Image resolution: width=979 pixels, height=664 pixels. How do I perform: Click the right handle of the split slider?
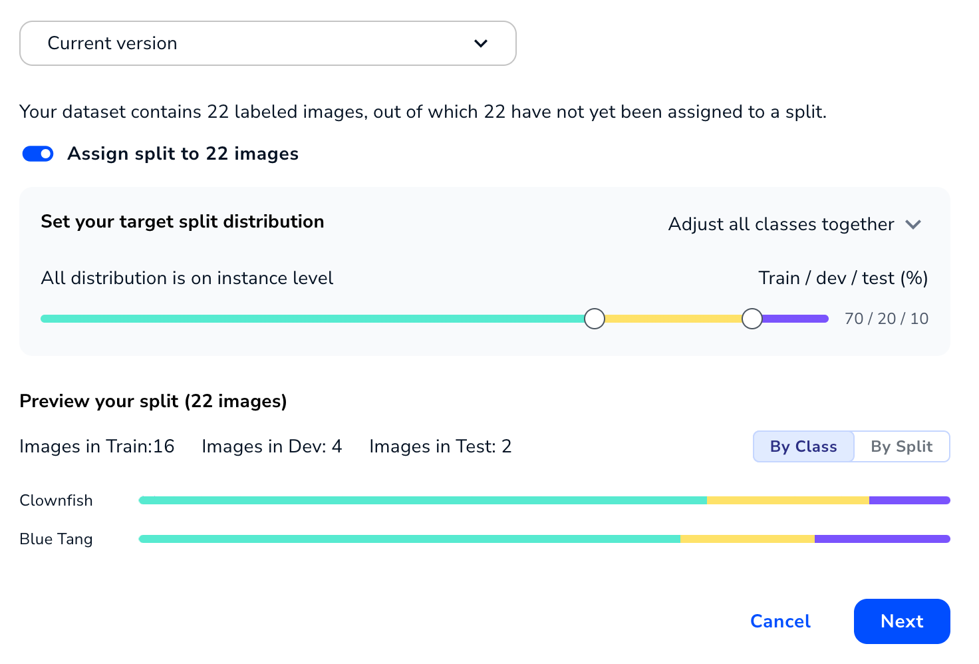tap(752, 319)
